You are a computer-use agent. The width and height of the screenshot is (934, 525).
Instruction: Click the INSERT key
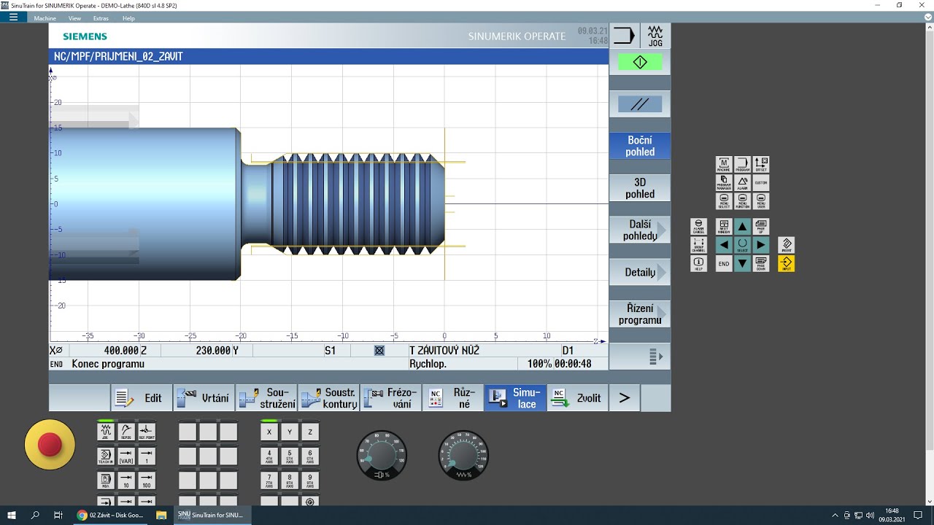(x=786, y=245)
